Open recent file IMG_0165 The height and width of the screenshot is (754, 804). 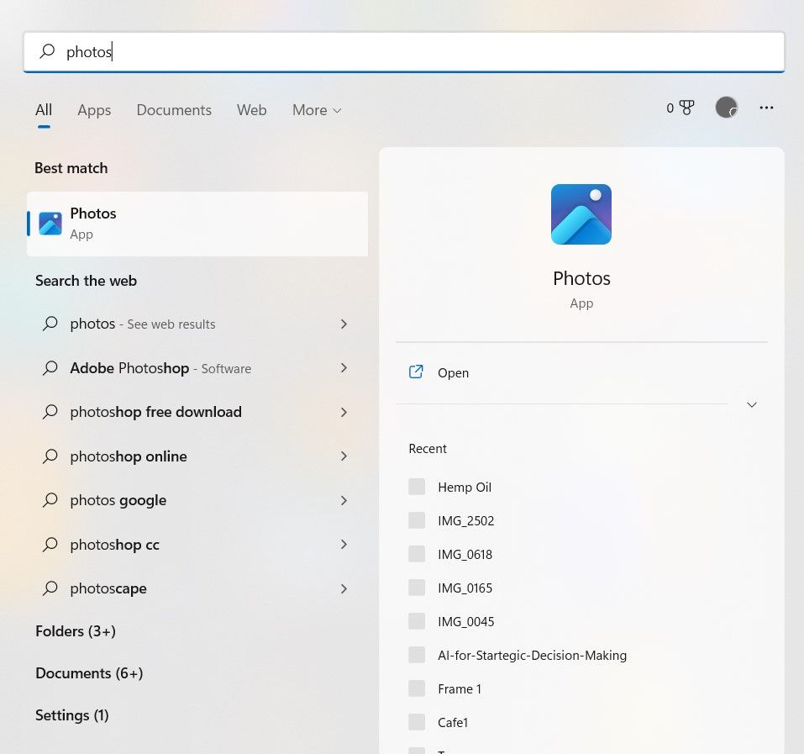pyautogui.click(x=465, y=588)
